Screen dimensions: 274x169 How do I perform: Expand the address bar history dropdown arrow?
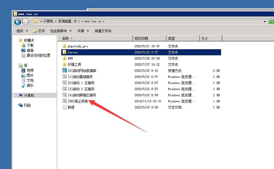(265, 22)
